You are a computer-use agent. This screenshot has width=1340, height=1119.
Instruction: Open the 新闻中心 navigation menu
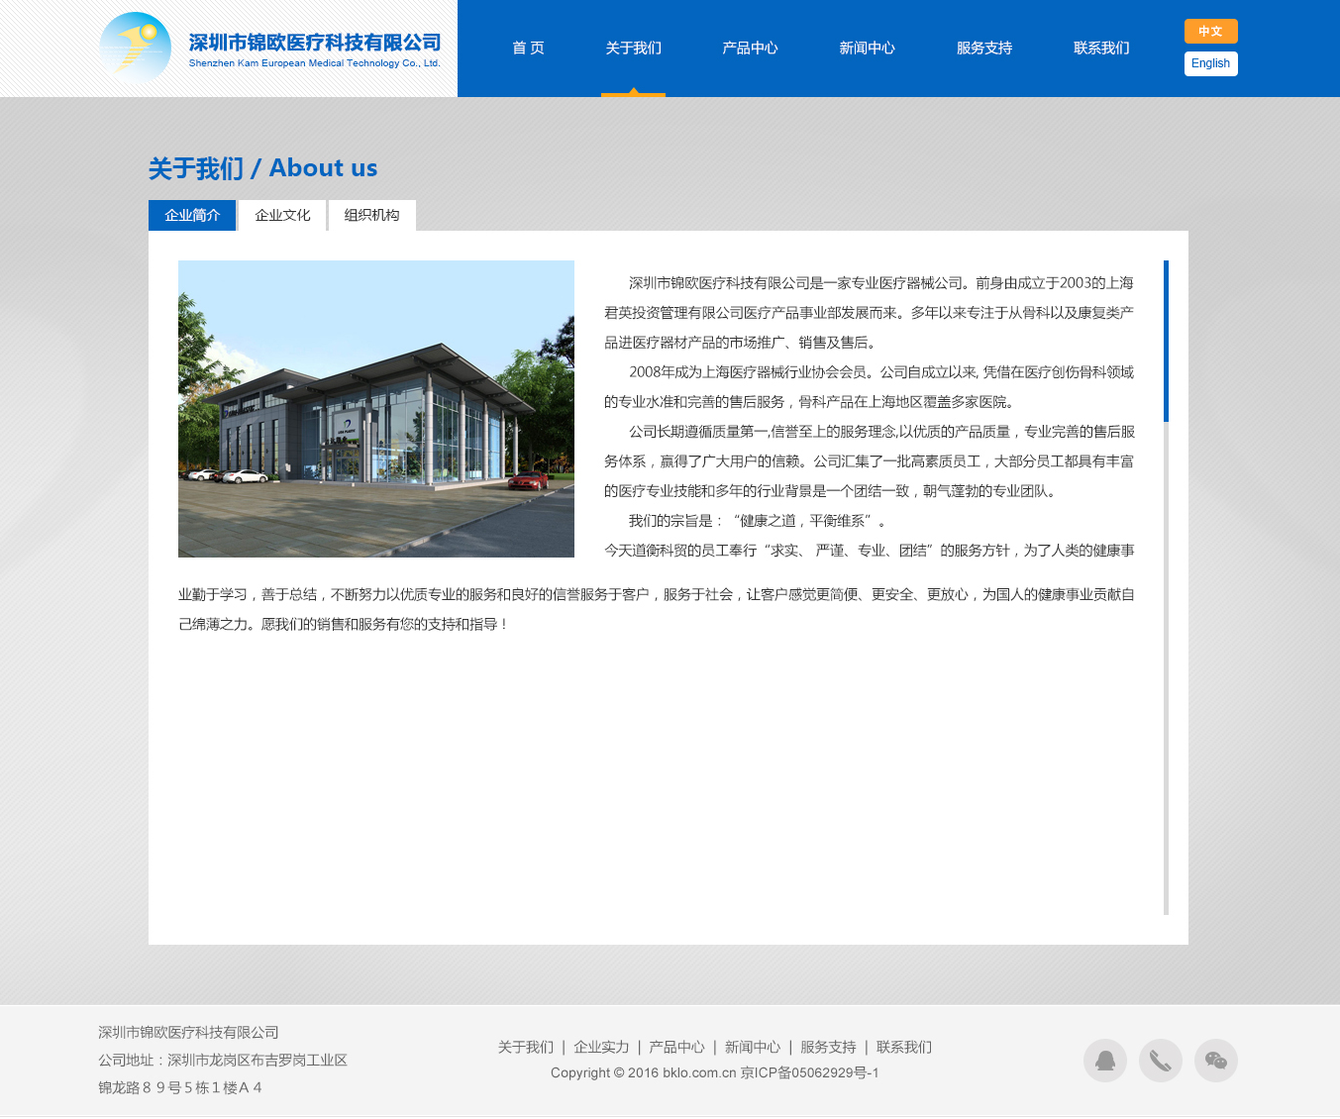coord(867,48)
